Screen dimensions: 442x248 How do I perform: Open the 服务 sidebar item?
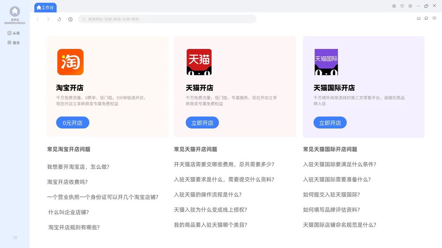coord(14,43)
